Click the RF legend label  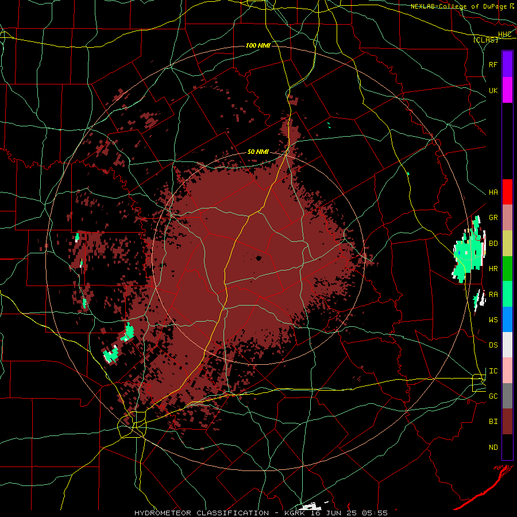493,64
